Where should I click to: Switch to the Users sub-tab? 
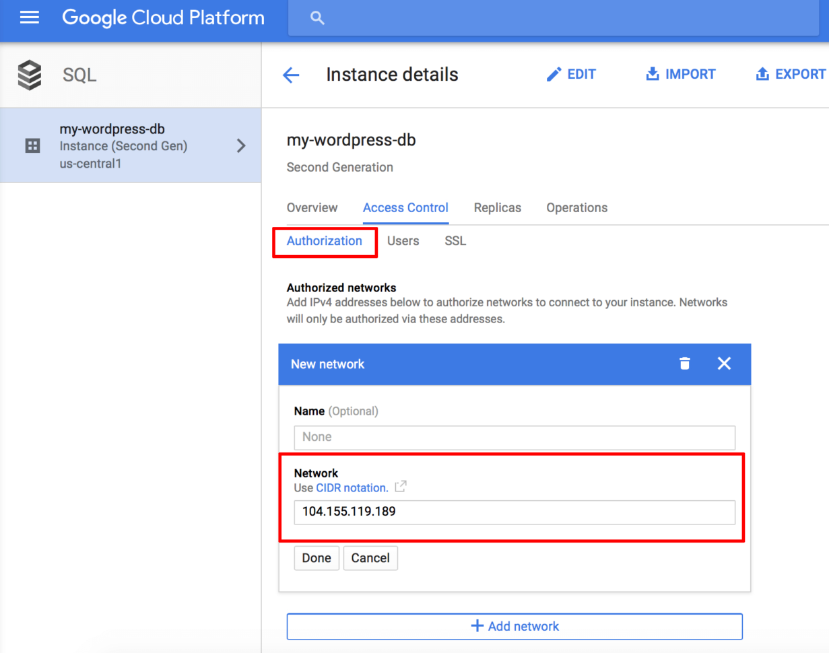tap(403, 241)
